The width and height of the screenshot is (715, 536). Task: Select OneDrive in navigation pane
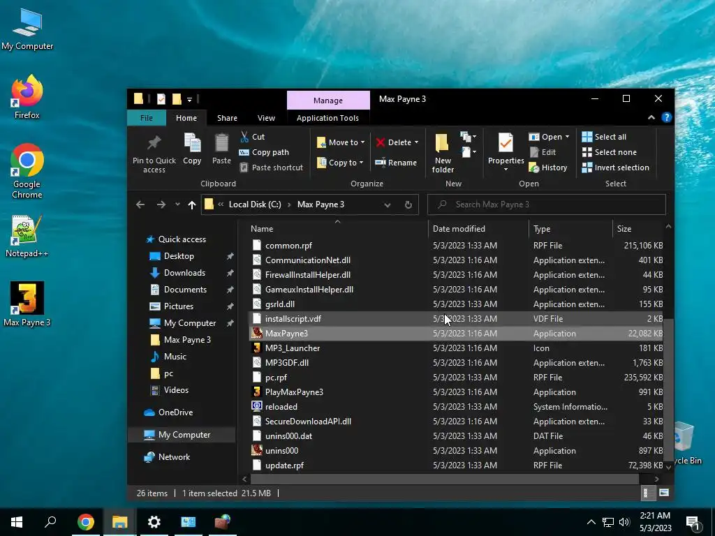coord(175,412)
